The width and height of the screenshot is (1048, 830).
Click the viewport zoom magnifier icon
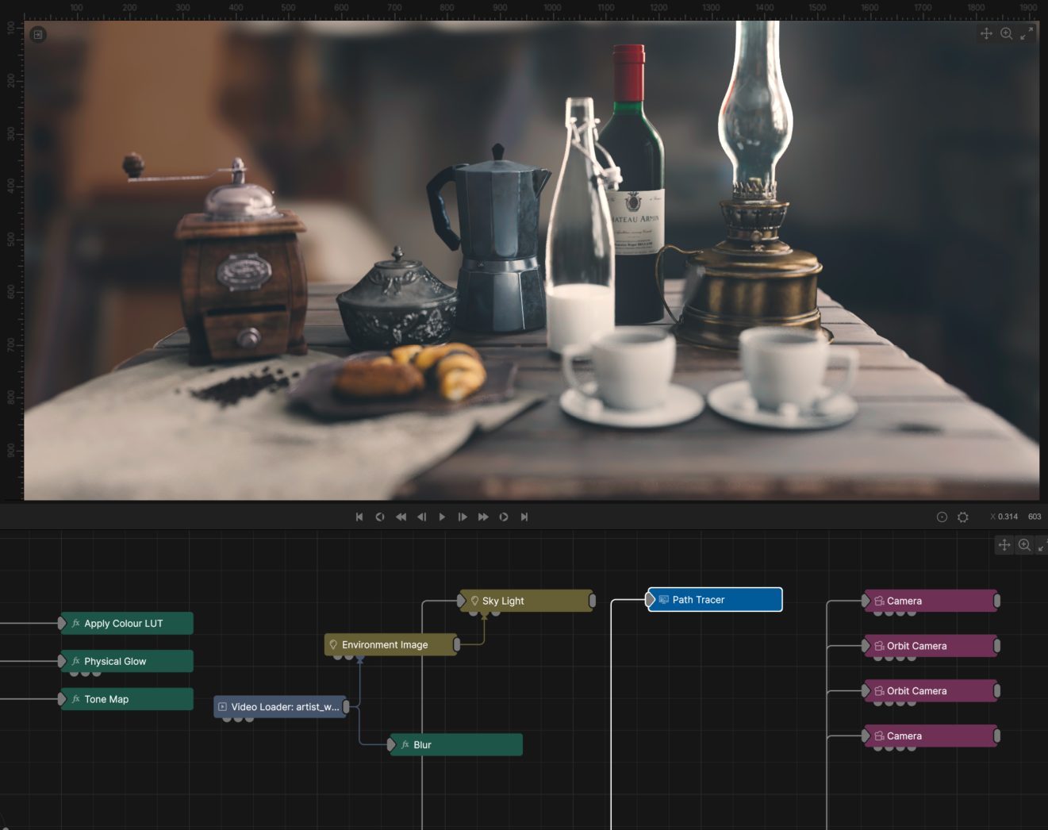(x=1007, y=33)
